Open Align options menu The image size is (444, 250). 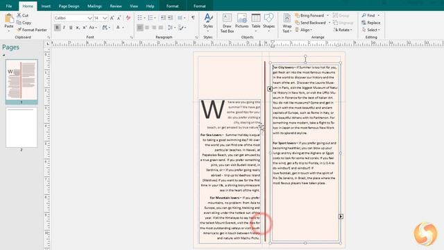click(303, 30)
